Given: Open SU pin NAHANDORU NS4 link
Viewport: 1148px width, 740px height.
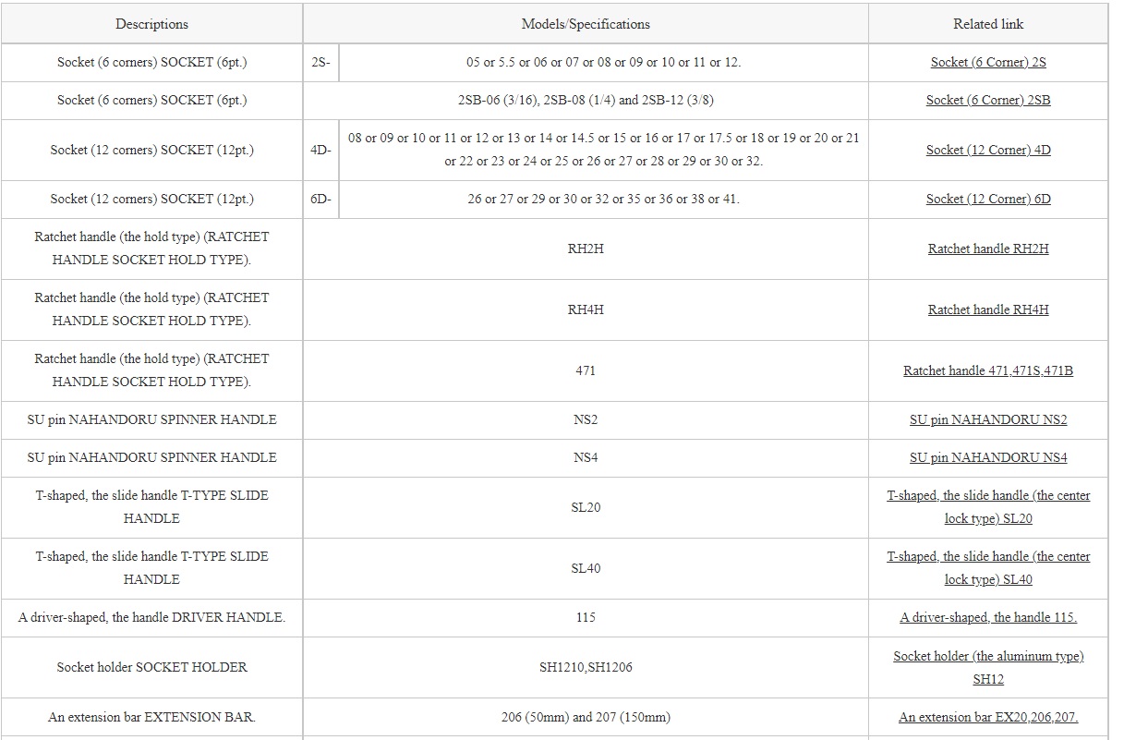Looking at the screenshot, I should click(988, 457).
